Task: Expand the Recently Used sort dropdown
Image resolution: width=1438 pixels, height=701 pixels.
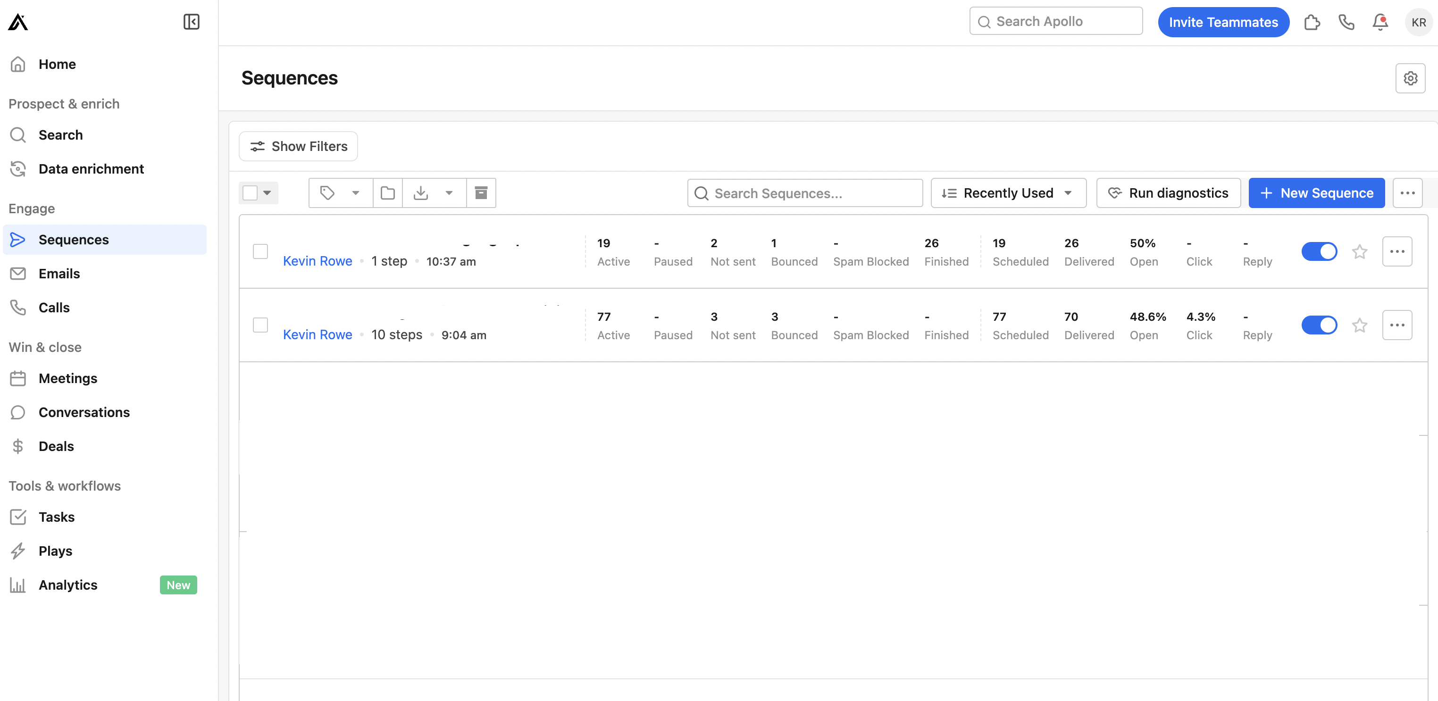Action: click(1008, 192)
